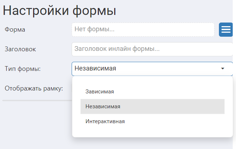Image resolution: width=236 pixels, height=149 pixels.
Task: Click the empty space right of the "Интерактивная" text
Action: (x=175, y=121)
